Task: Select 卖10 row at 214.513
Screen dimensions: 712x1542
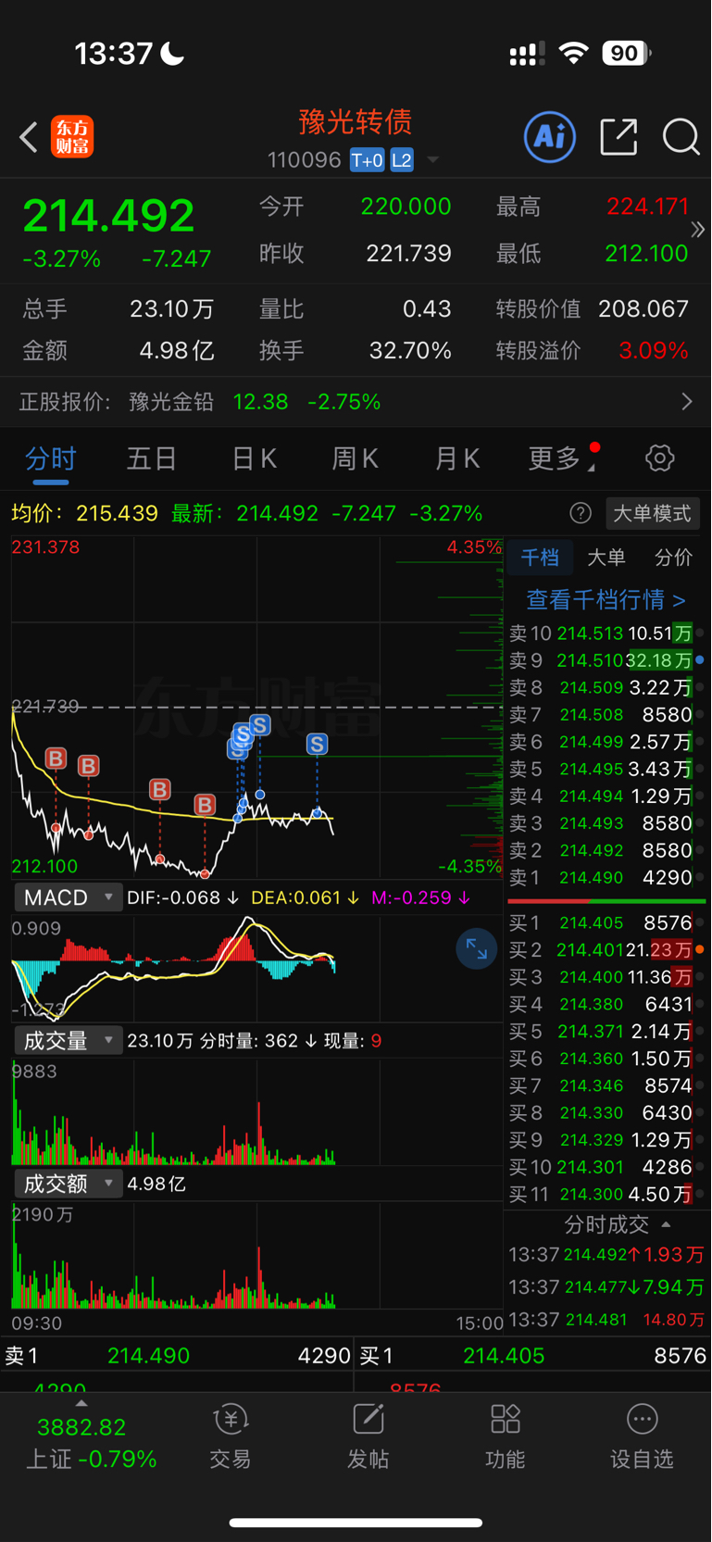Action: (x=606, y=633)
